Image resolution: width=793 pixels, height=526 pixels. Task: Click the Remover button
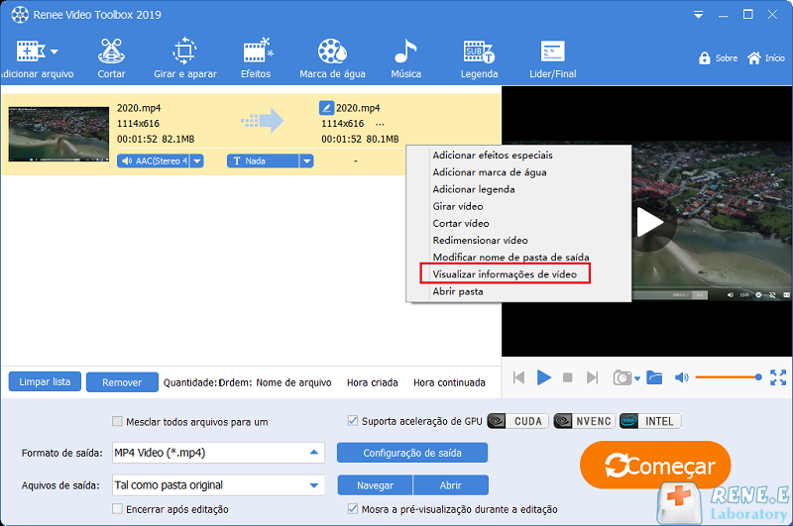tap(122, 382)
